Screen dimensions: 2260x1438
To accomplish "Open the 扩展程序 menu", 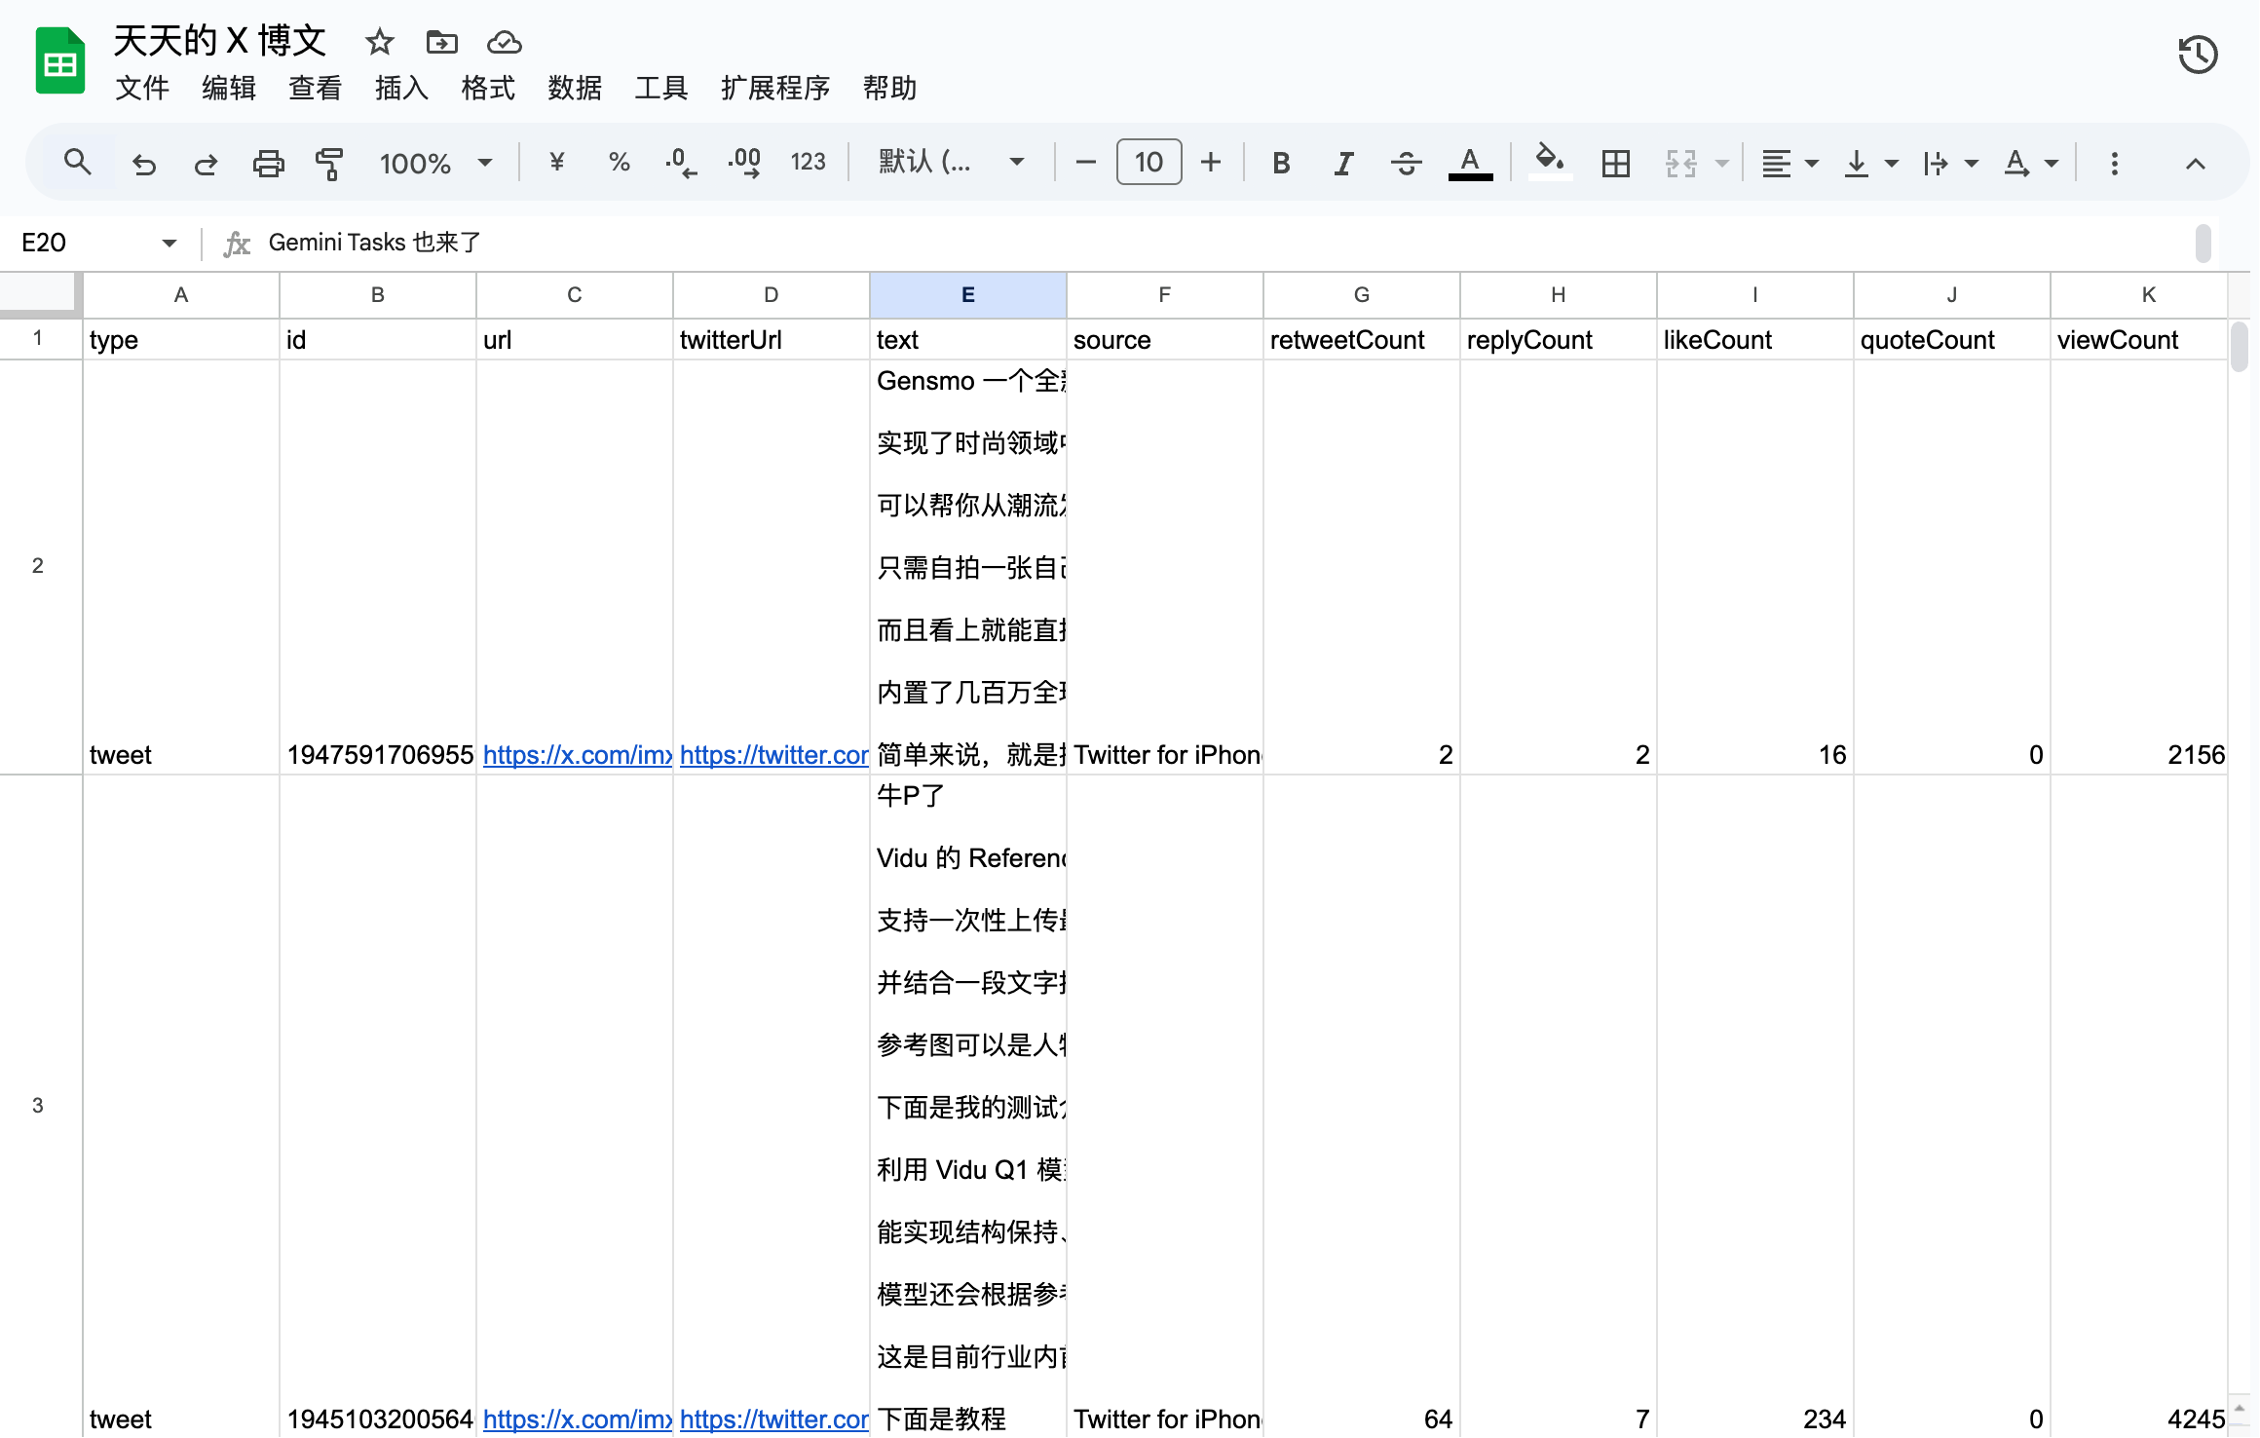I will (775, 88).
